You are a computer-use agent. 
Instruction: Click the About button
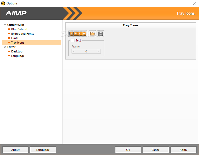(x=15, y=150)
